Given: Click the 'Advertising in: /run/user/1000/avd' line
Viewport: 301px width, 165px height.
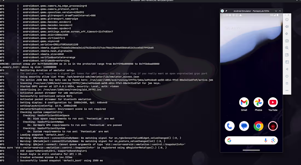Looking at the screenshot, I should [61, 89].
